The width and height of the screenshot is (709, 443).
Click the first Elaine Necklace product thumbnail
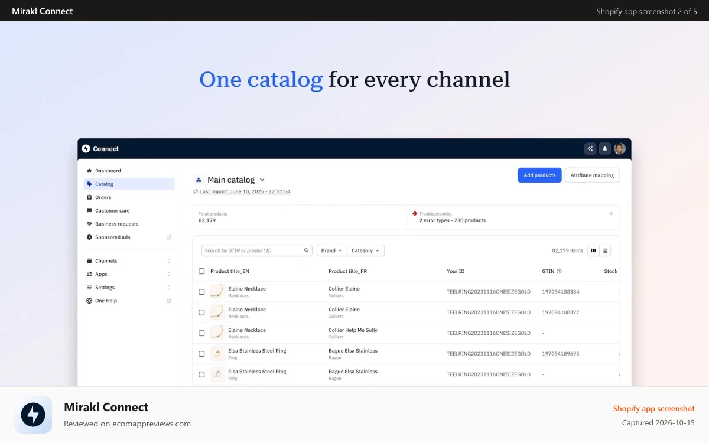(x=217, y=292)
